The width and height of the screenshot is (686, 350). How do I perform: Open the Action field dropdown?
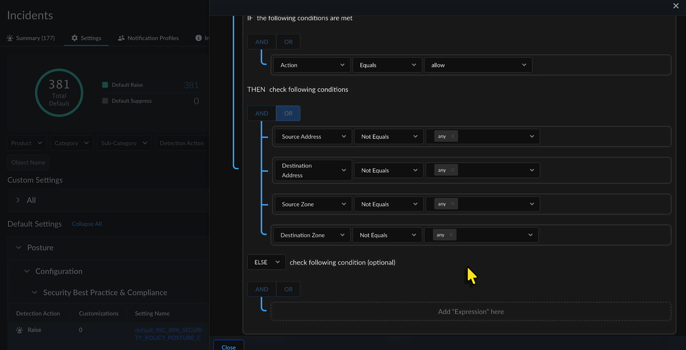coord(312,65)
